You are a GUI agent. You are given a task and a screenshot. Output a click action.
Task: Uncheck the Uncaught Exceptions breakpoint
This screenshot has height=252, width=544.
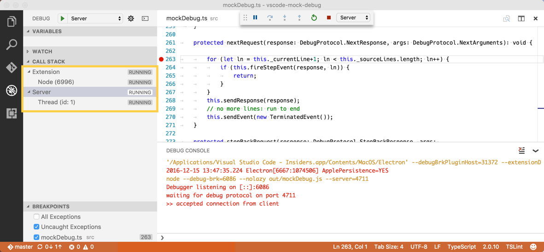36,227
